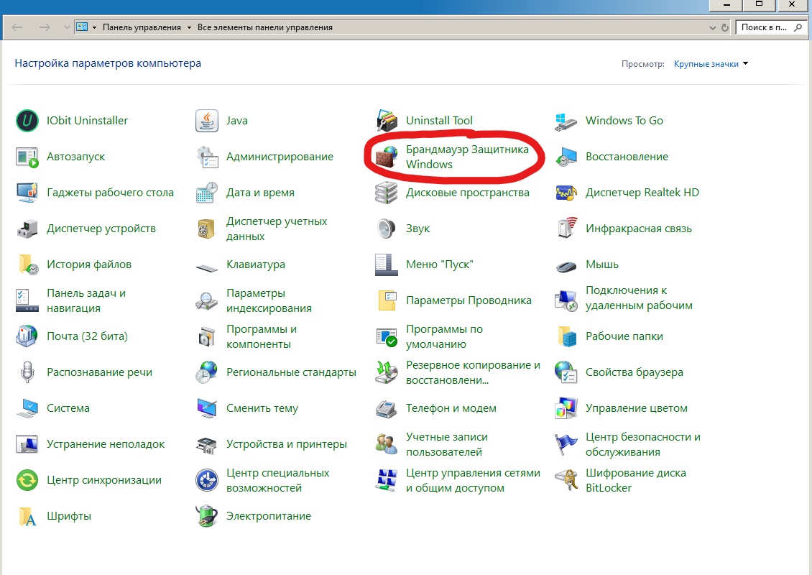
Task: Open the Брандмауэр Защитника Windows firewall icon
Action: coord(387,157)
